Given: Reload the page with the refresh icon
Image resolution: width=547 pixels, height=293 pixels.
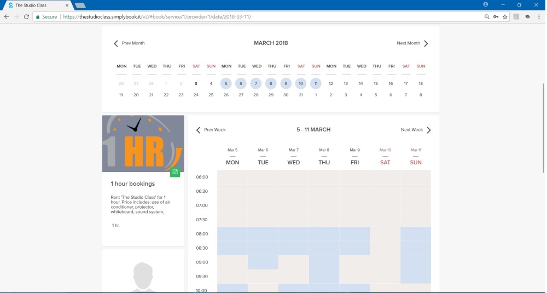Looking at the screenshot, I should tap(26, 17).
